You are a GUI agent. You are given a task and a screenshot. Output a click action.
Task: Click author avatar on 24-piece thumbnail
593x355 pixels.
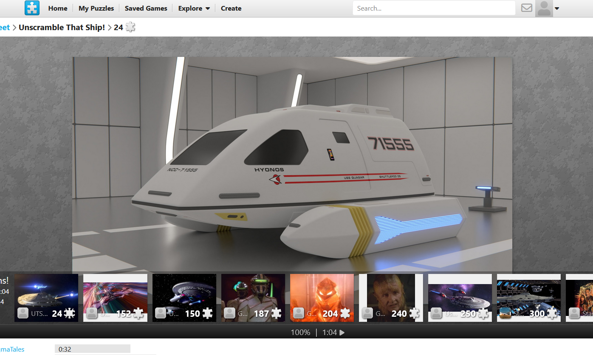(23, 313)
